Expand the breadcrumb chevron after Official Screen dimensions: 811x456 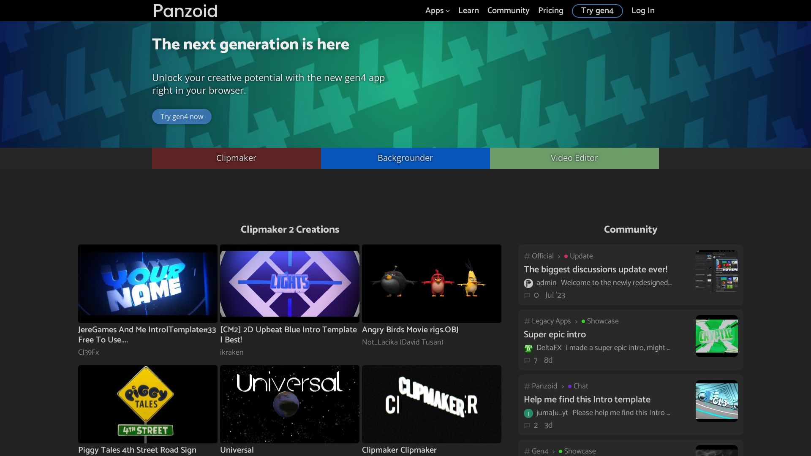click(559, 256)
